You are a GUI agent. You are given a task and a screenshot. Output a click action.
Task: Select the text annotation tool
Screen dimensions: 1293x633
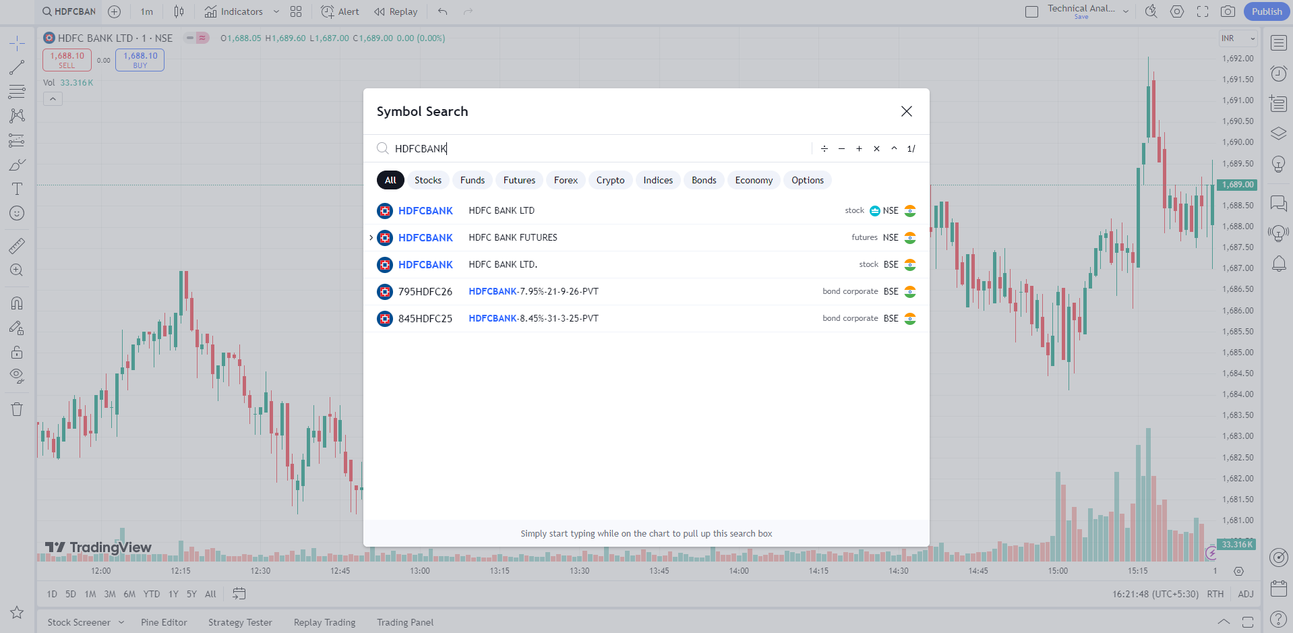(x=17, y=189)
